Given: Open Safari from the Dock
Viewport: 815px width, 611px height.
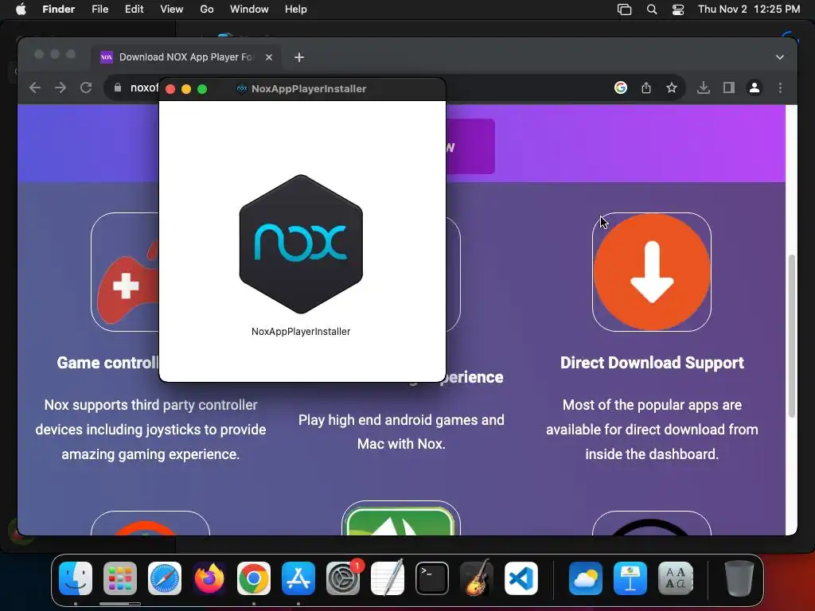Looking at the screenshot, I should 165,578.
